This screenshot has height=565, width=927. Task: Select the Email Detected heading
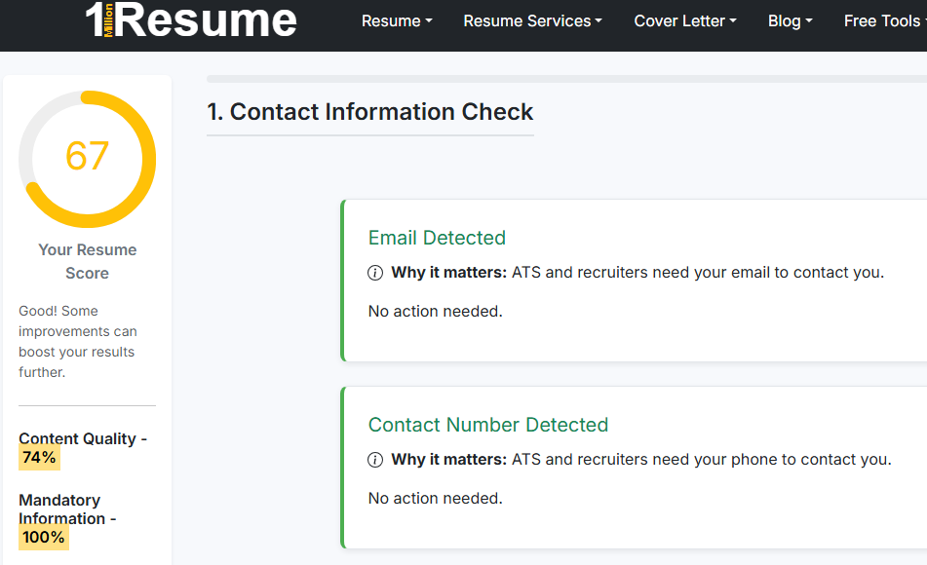(437, 238)
